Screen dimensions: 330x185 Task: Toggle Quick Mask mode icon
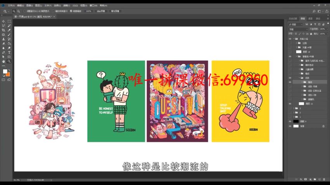[3, 80]
